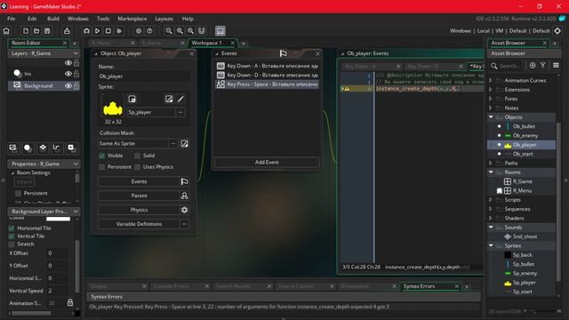Run the game with play icon
This screenshot has width=569, height=320.
[97, 31]
